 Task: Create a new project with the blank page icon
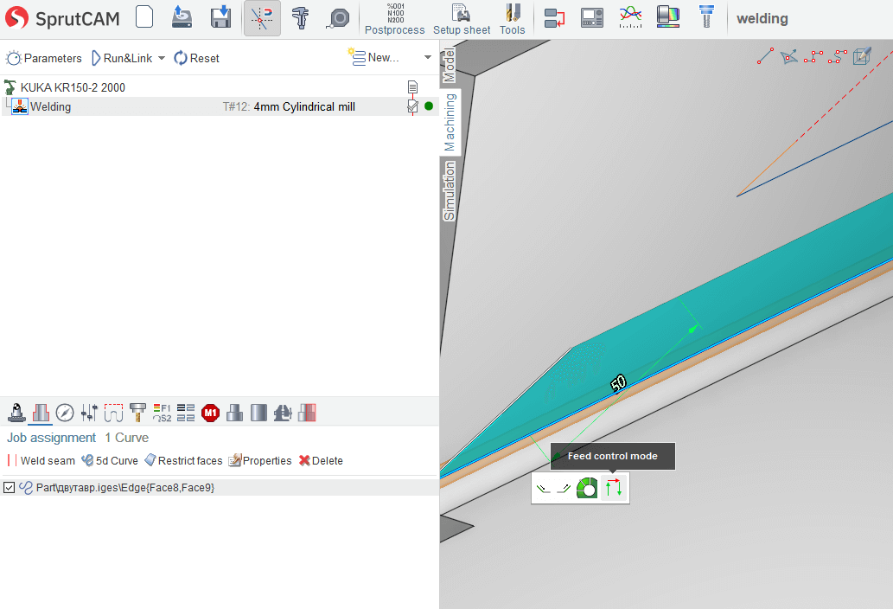(144, 17)
